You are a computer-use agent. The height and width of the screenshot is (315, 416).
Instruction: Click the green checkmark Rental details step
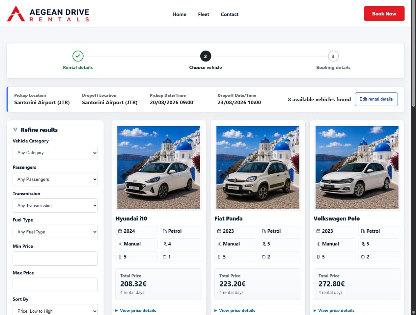click(x=78, y=56)
